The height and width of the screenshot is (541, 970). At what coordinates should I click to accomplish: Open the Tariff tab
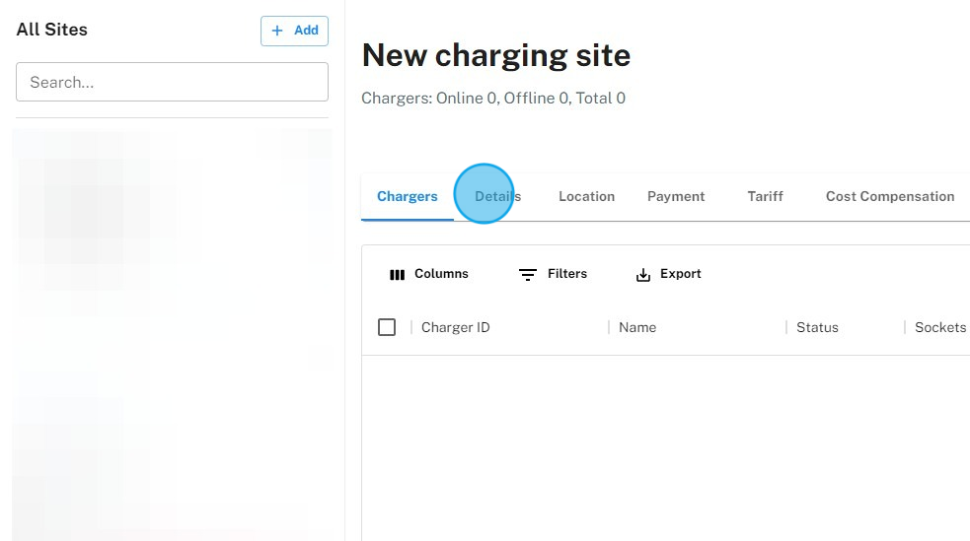[x=765, y=196]
